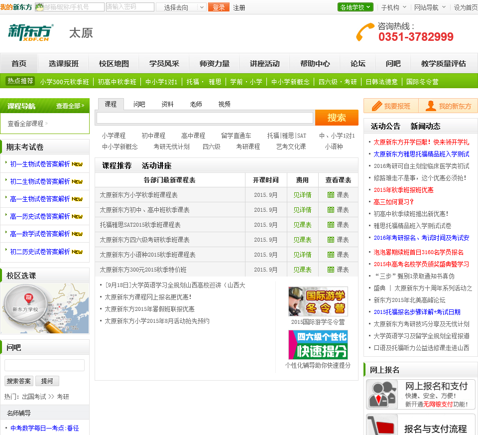The image size is (478, 435).
Task: Open 查看全部课程 link with arrow
Action: click(28, 124)
